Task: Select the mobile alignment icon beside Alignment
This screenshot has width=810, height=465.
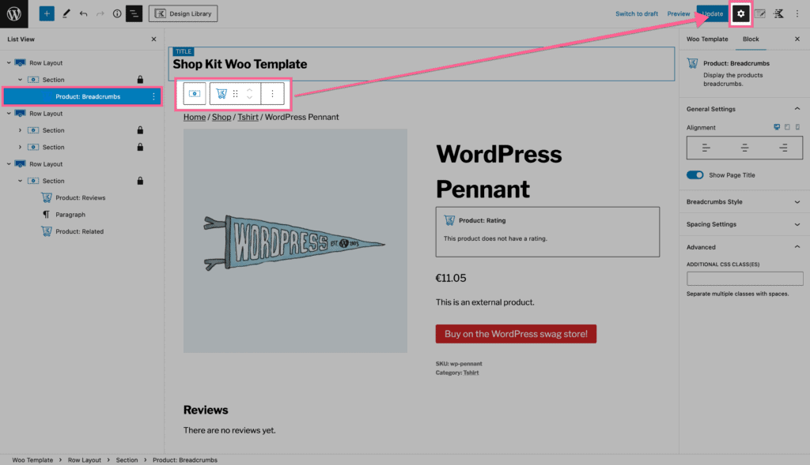Action: pyautogui.click(x=797, y=126)
